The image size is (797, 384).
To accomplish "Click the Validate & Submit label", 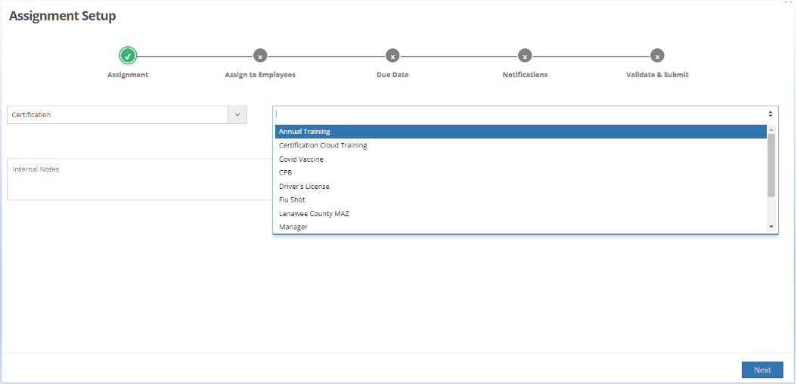I will (x=657, y=75).
